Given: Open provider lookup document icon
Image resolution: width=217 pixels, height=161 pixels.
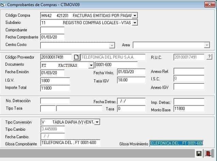Looking at the screenshot, I should click(x=77, y=57).
